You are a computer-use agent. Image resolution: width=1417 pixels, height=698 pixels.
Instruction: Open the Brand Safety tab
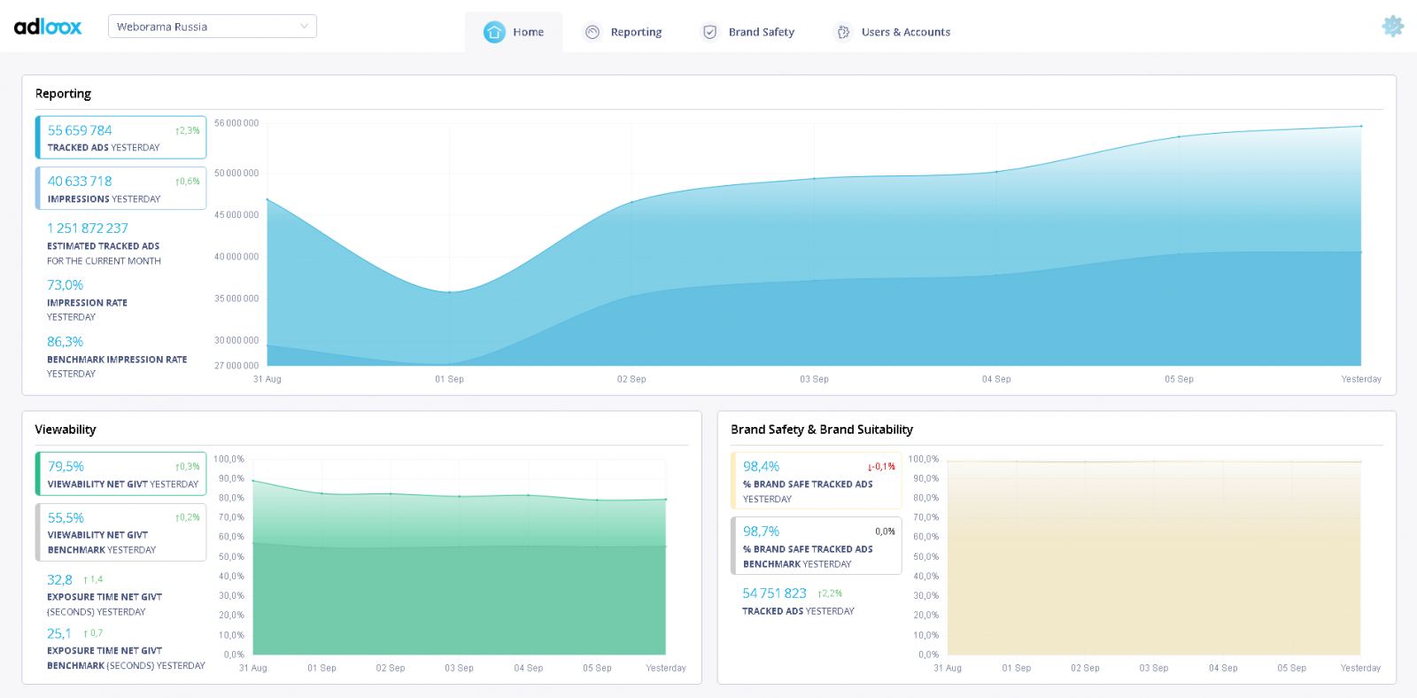(x=749, y=32)
